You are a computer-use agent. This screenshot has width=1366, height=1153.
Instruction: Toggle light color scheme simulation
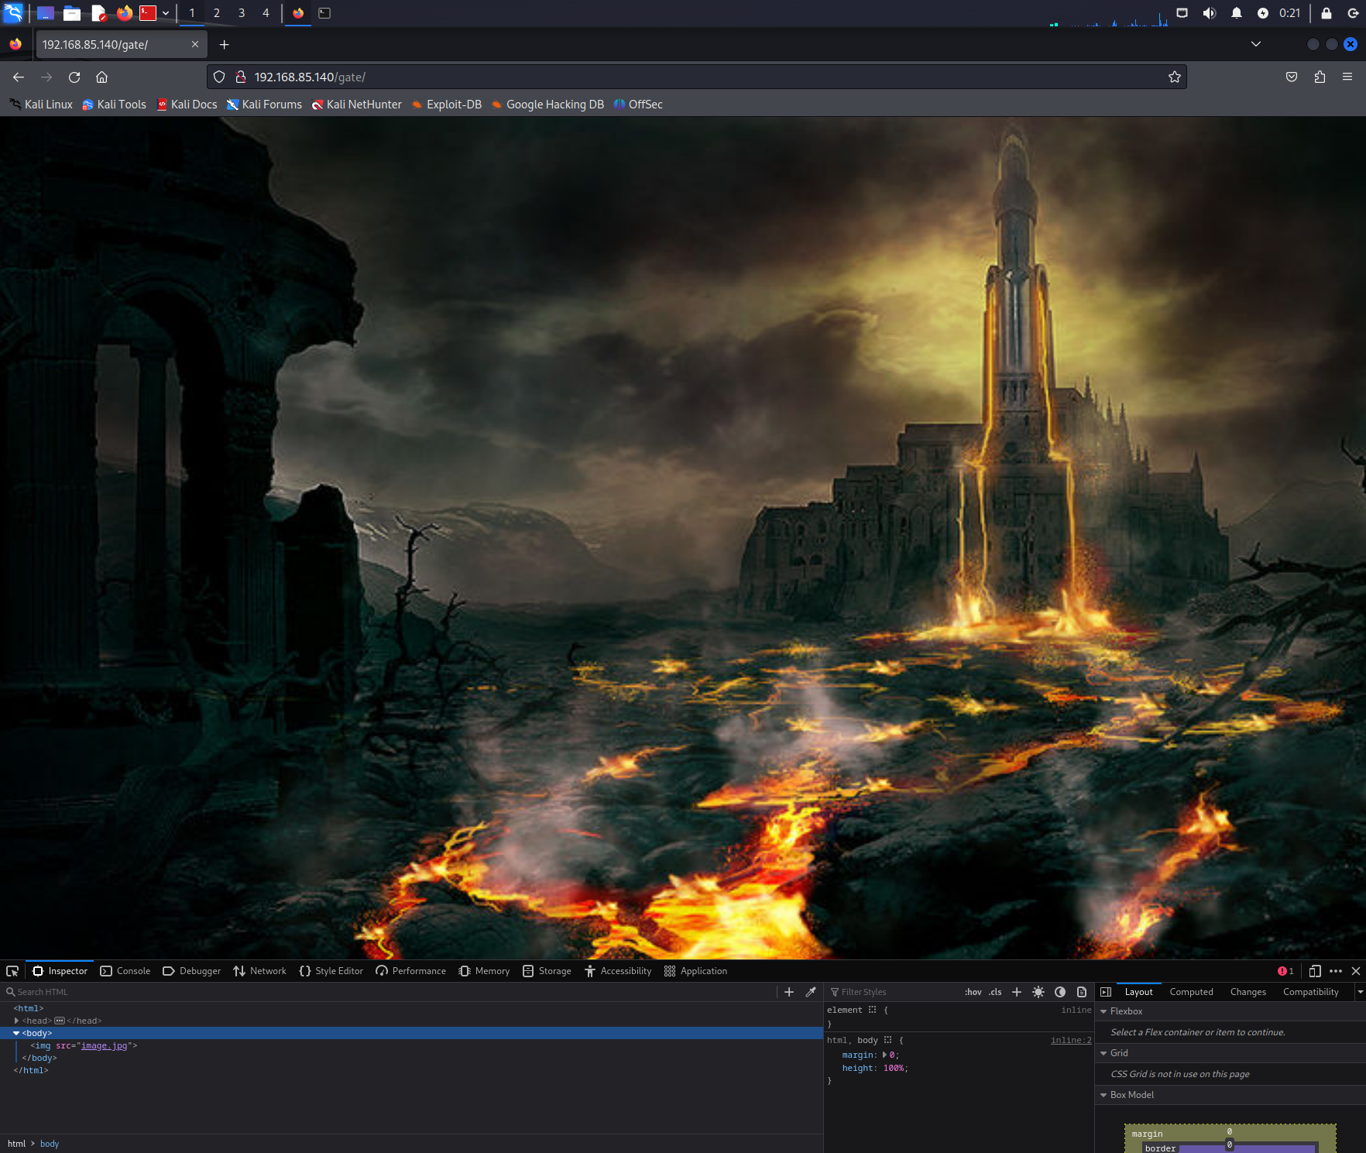click(1038, 992)
